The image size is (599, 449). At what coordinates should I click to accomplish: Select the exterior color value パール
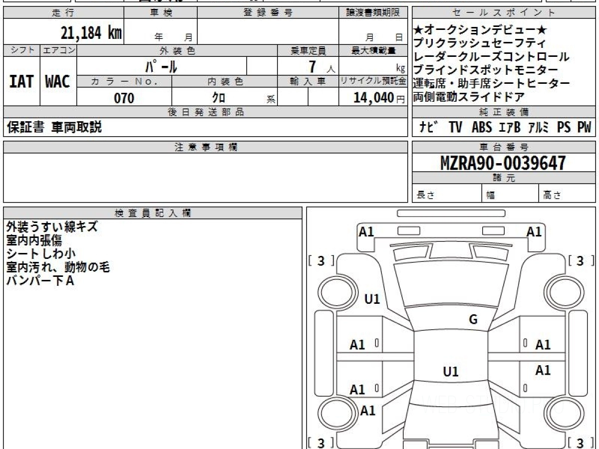(161, 66)
